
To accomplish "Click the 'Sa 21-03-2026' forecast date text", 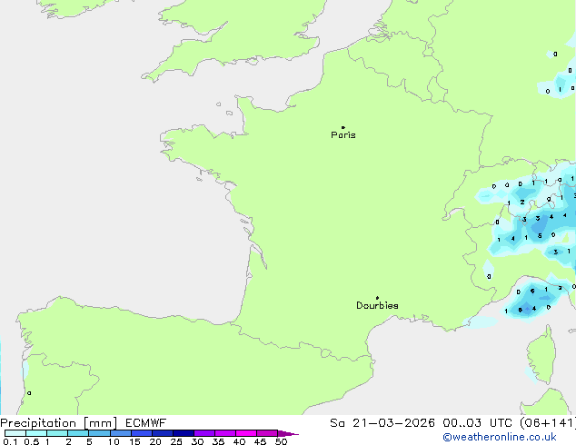I will (x=382, y=423).
